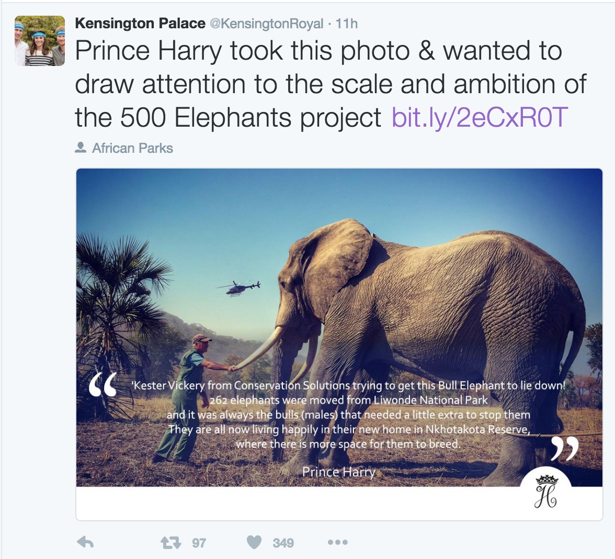Expand the African Parks tag details

pyautogui.click(x=132, y=148)
